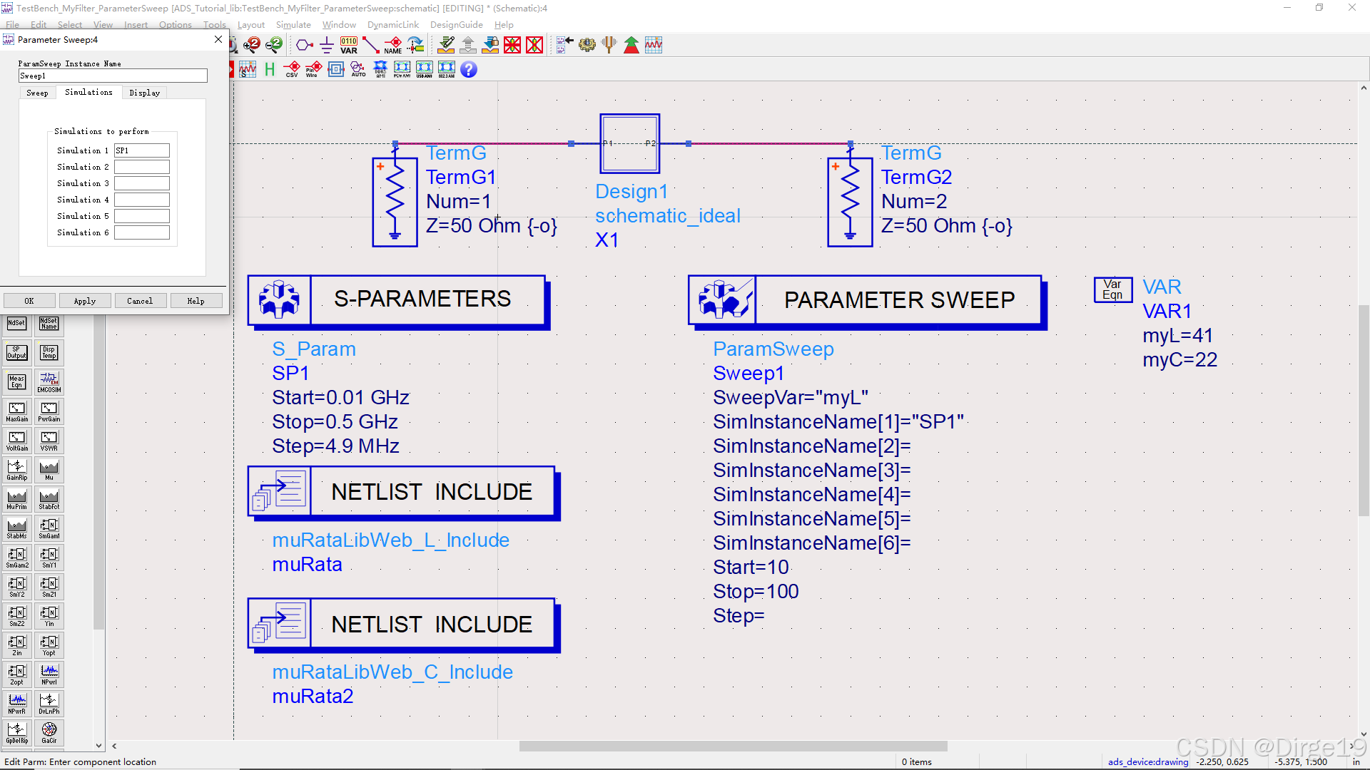
Task: Zoom in using the +2 magnifier icon
Action: [251, 44]
